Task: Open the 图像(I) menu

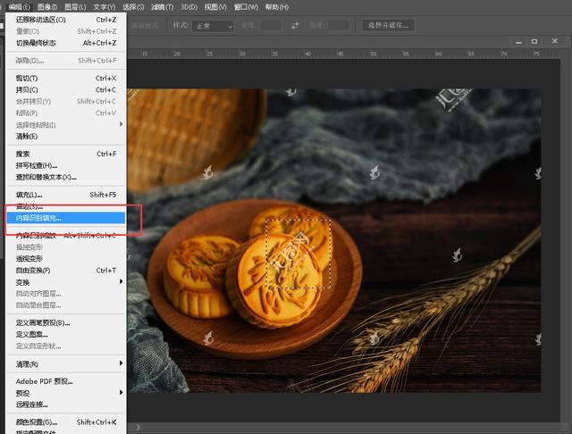Action: (x=47, y=7)
